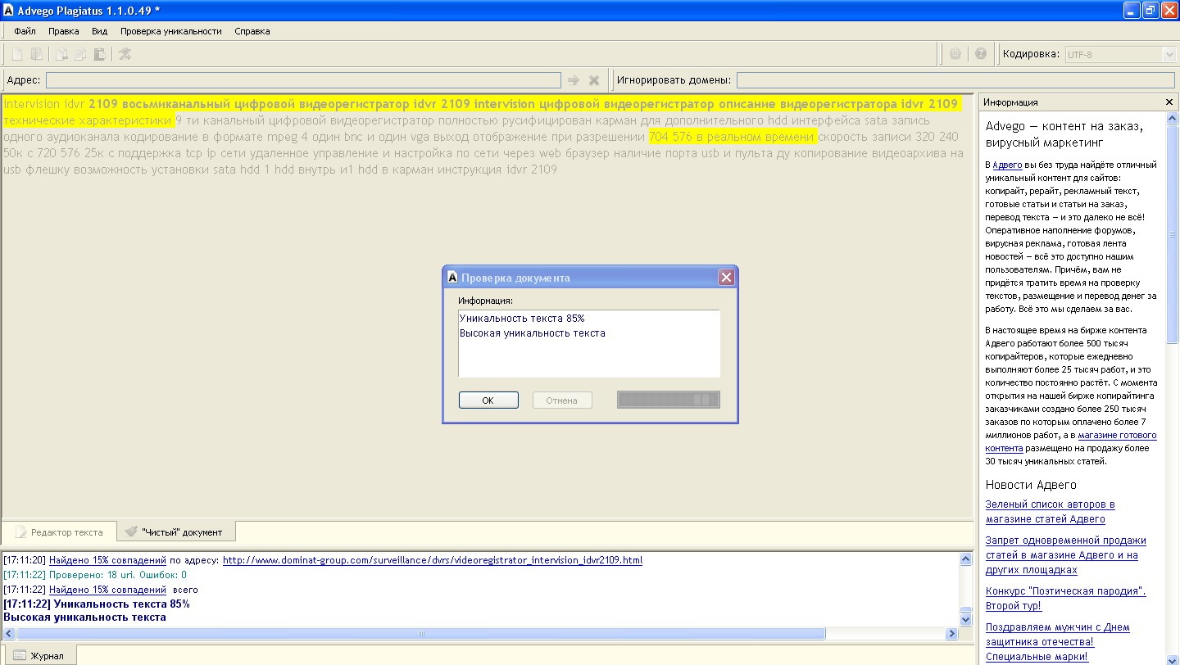Image resolution: width=1180 pixels, height=665 pixels.
Task: Click the uniqueness check toolbar icon
Action: pyautogui.click(x=125, y=54)
